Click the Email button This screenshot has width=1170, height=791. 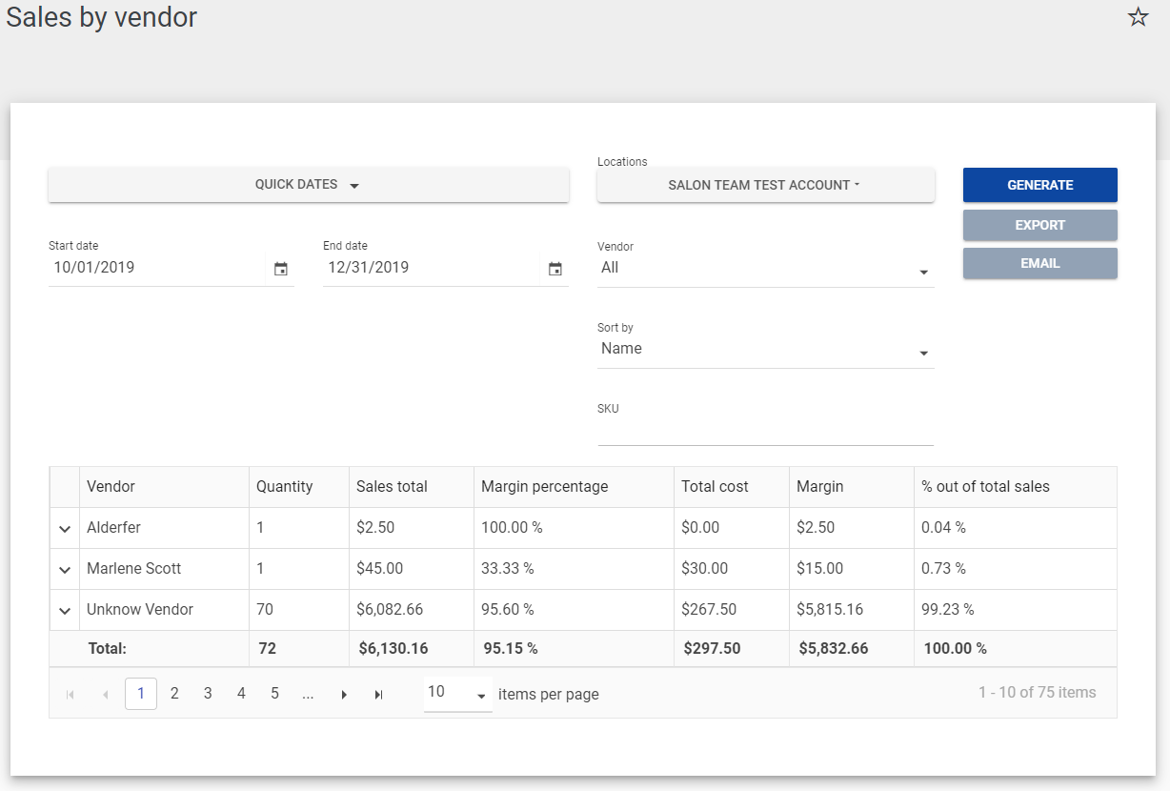coord(1039,263)
